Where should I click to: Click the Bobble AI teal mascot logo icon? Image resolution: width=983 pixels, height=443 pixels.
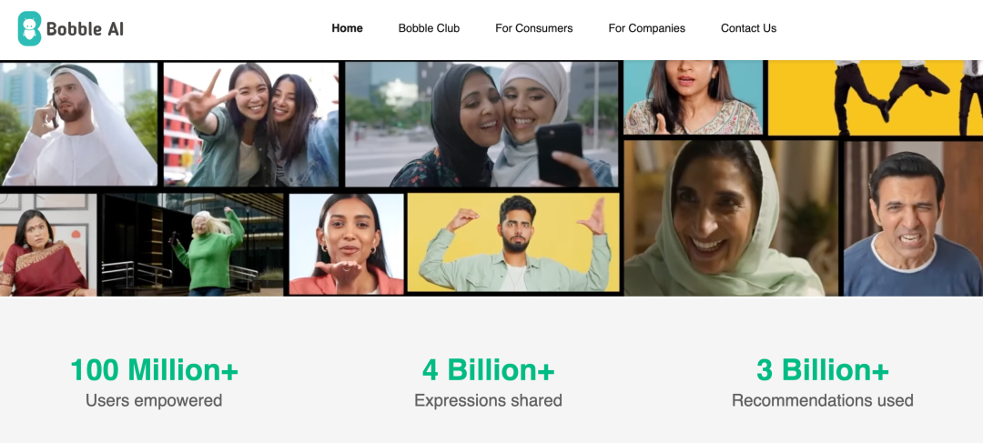tap(29, 28)
